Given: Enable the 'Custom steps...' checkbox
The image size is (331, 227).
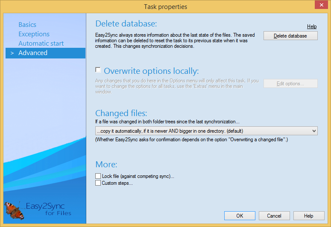Looking at the screenshot, I should click(98, 183).
